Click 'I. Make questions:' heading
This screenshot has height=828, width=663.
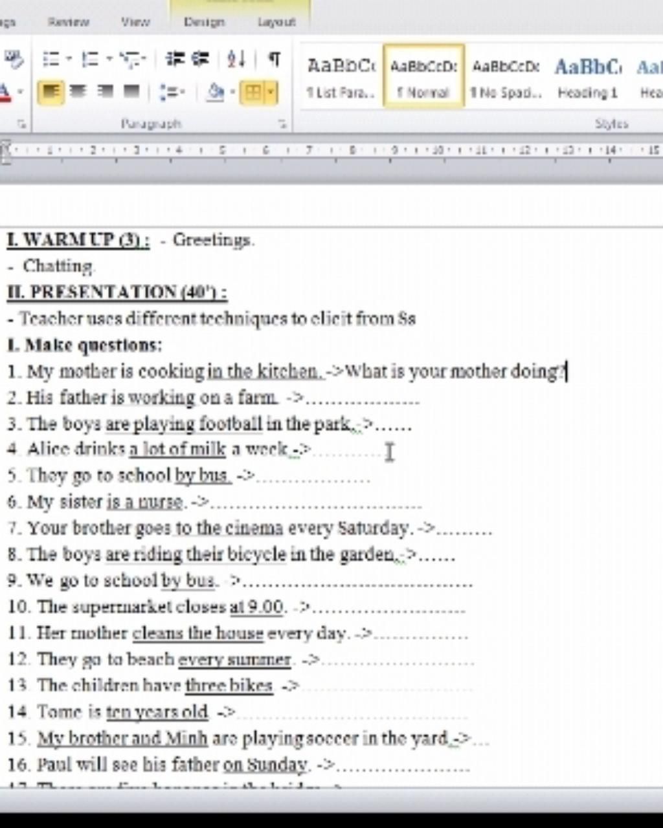click(x=84, y=345)
